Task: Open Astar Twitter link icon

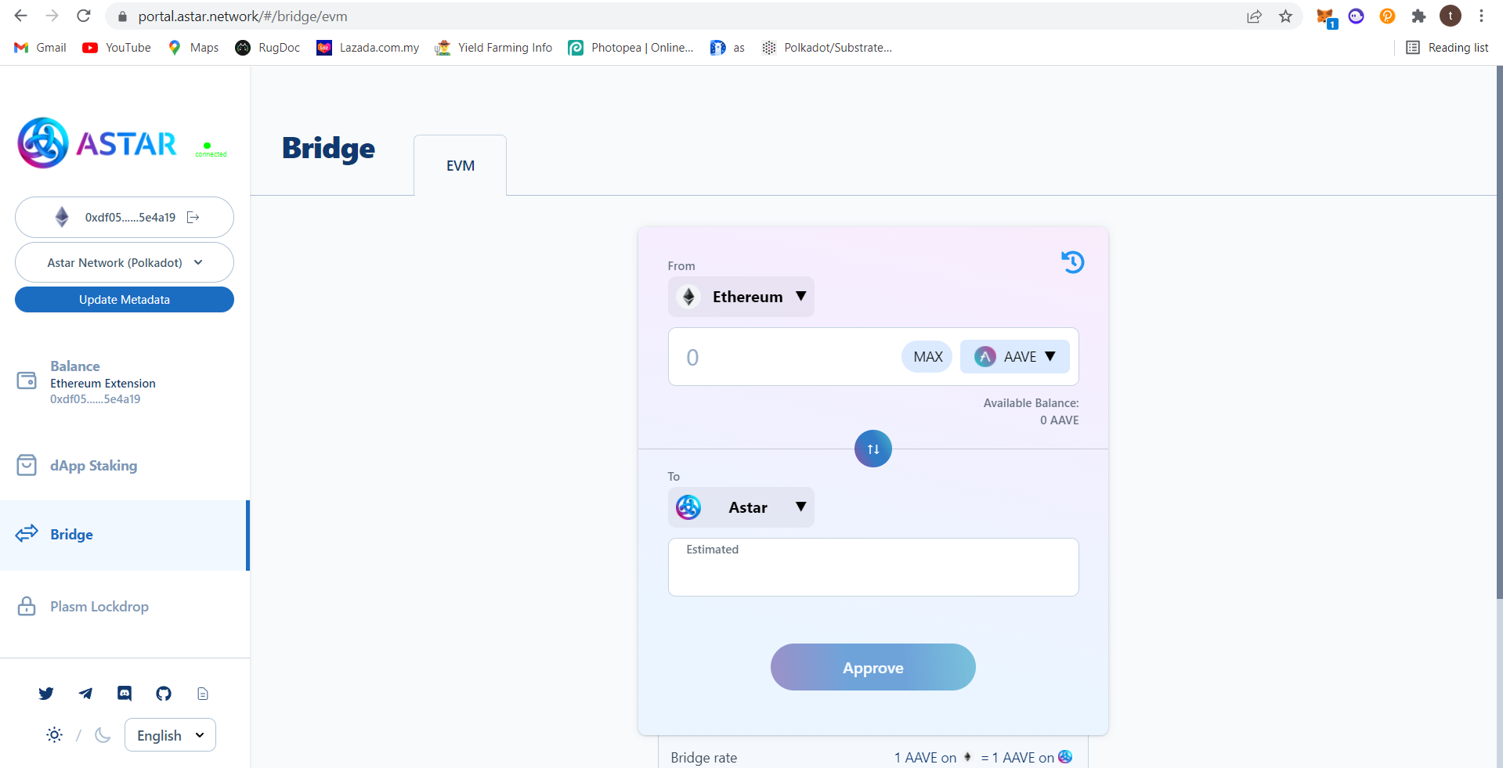Action: click(46, 693)
